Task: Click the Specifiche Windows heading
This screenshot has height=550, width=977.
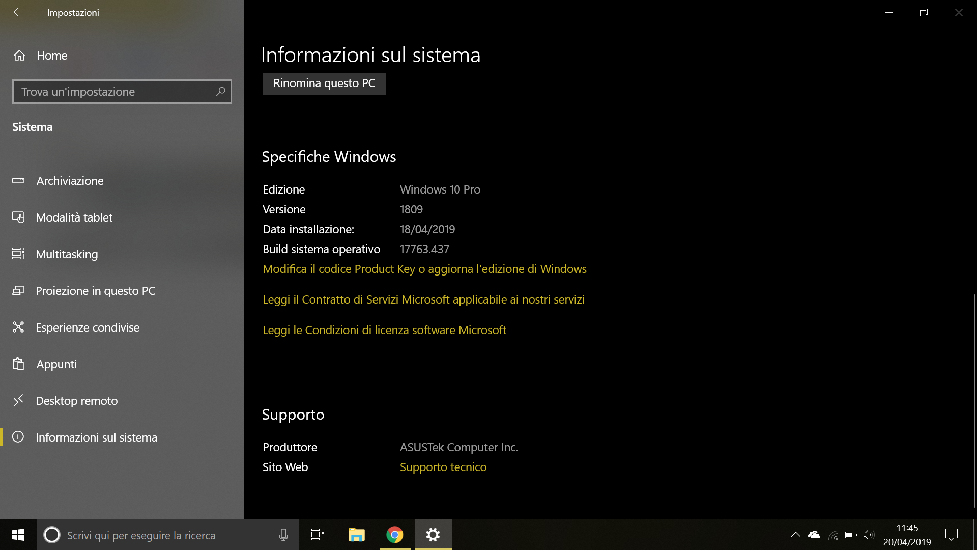Action: tap(329, 157)
